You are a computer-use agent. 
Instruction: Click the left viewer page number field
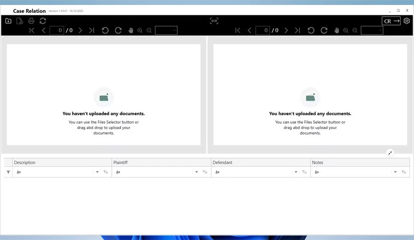pos(57,30)
